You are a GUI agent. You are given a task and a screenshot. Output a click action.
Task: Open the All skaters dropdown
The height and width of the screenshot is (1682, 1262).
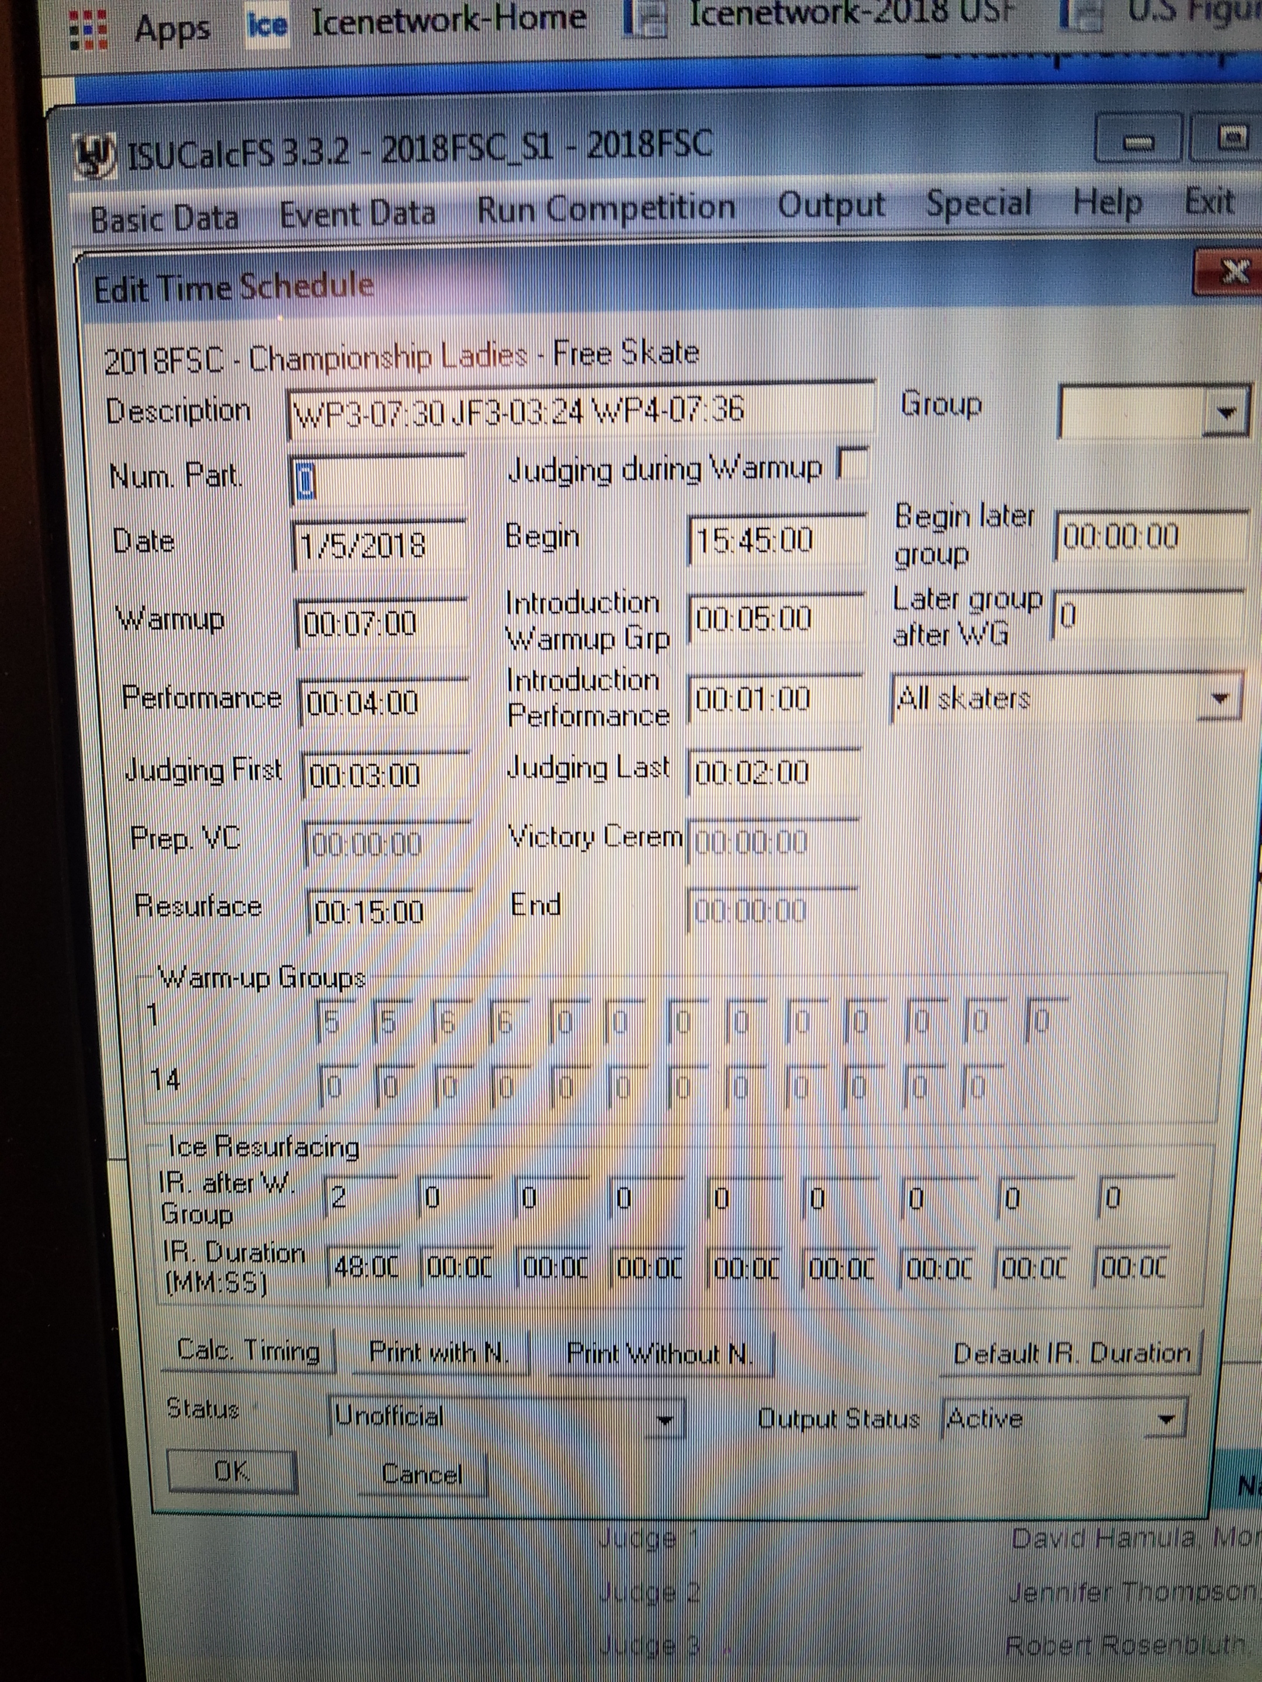tap(1219, 697)
